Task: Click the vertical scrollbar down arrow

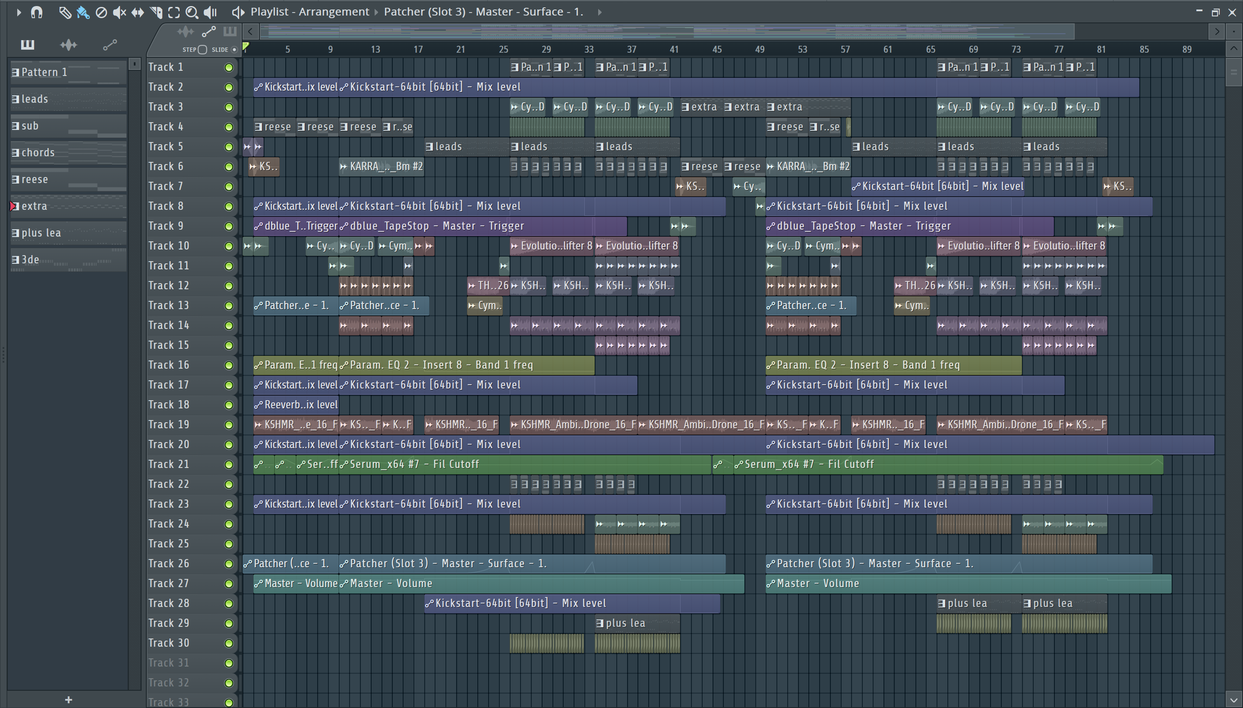Action: 1234,700
